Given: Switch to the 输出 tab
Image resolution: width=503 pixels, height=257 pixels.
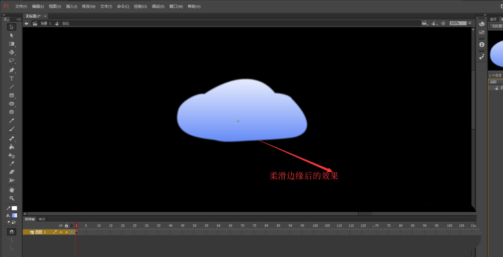Looking at the screenshot, I should (x=42, y=219).
